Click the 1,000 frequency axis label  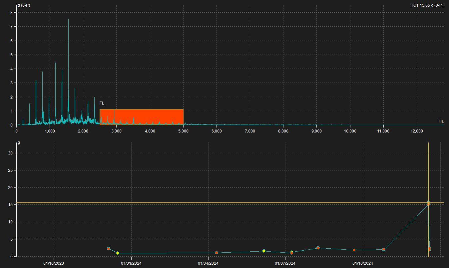[50, 131]
